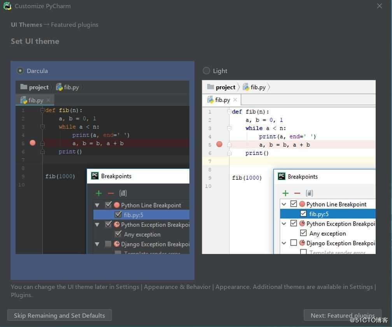Click fold marker beside 'def fib(n)' in Light
Viewport: 392px width, 327px height.
(x=229, y=111)
